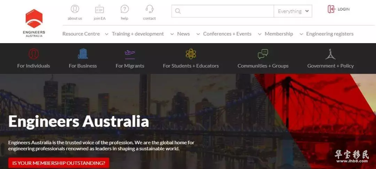Click the Communities + Groups label
The image size is (376, 169).
263,66
